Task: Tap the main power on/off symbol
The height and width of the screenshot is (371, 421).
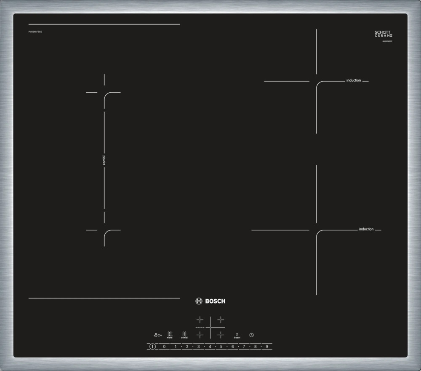Action: click(x=152, y=347)
